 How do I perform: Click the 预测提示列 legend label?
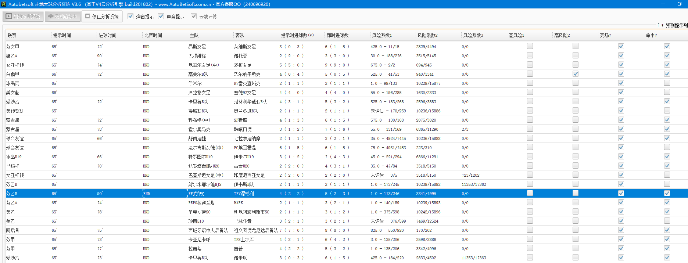pos(676,25)
